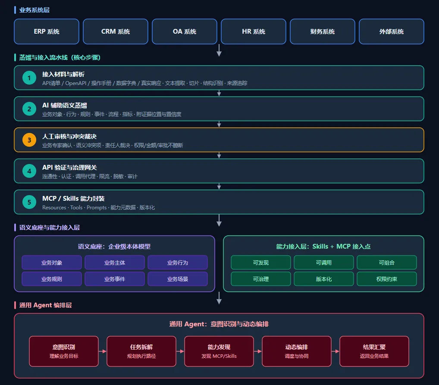Screen dimensions: 439x385
Task: Choose the 业务行为 chip
Action: [x=178, y=262]
